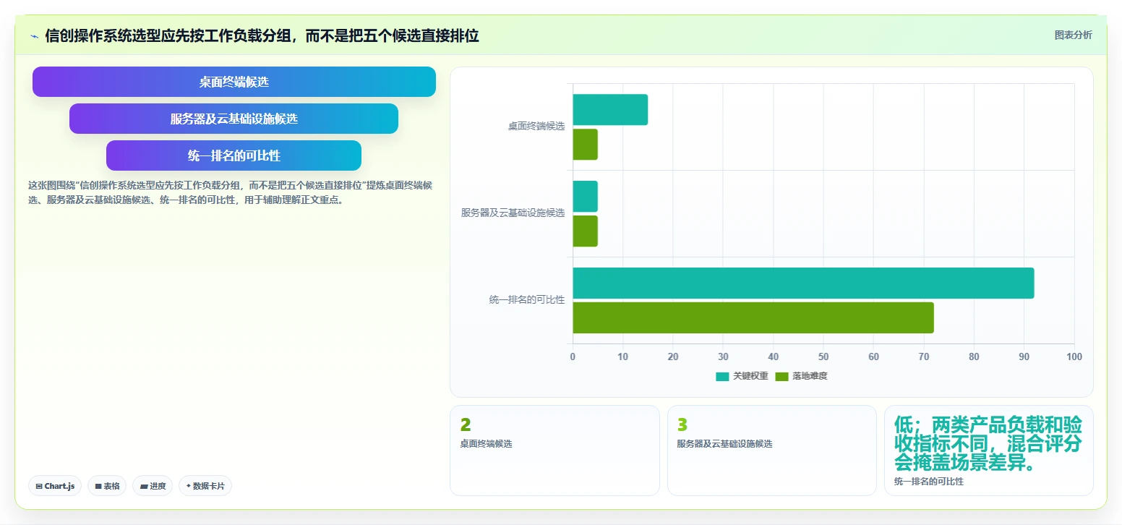This screenshot has height=525, width=1122.
Task: Click the 桌面终端候选 gradient pill
Action: [x=234, y=82]
